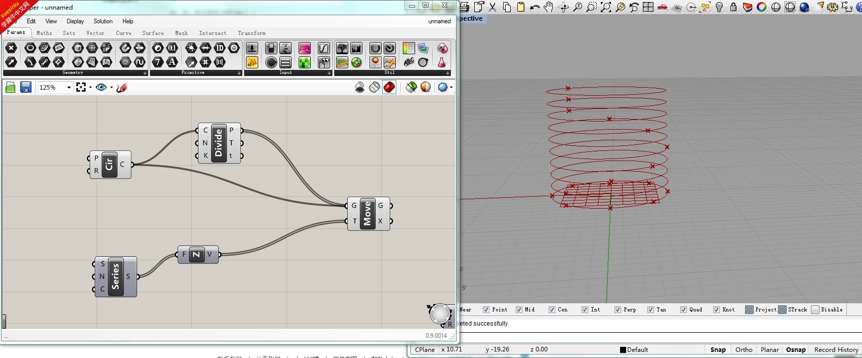The height and width of the screenshot is (358, 862).
Task: Expand the Primitive panel with plus arrow
Action: click(x=239, y=73)
